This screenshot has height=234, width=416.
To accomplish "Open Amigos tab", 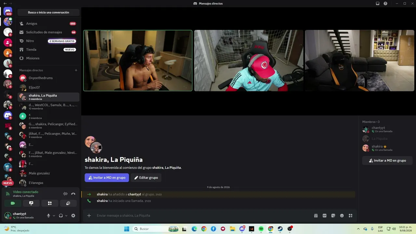I will click(x=48, y=24).
